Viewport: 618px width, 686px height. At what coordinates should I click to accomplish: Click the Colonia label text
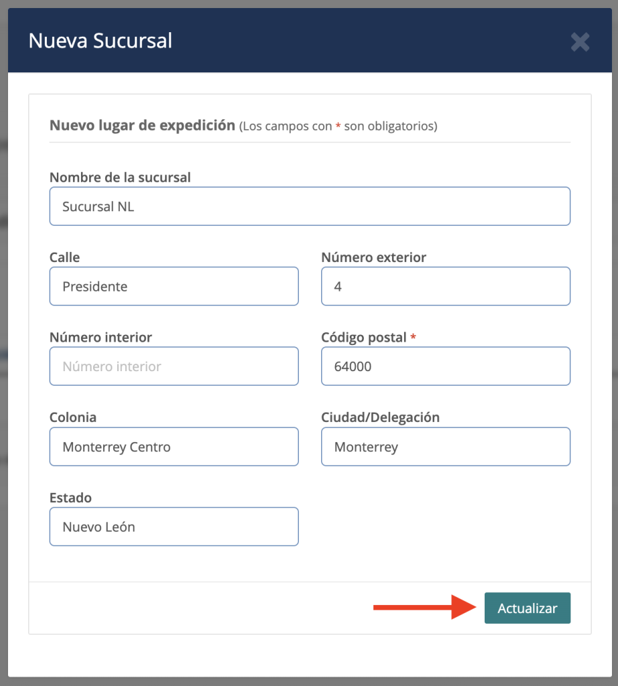(72, 417)
